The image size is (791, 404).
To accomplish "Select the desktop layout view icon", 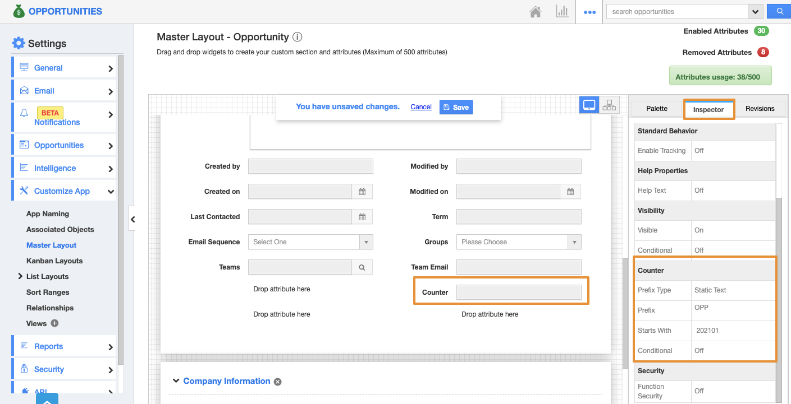I will coord(589,105).
